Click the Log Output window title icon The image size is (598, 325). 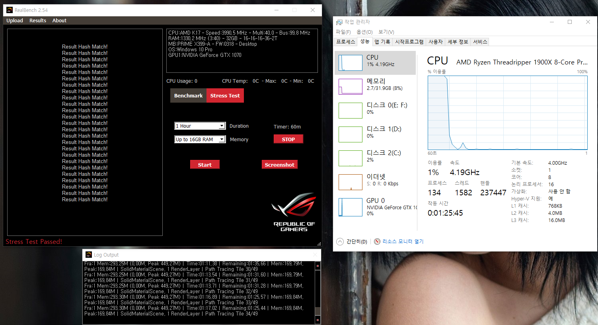click(88, 255)
